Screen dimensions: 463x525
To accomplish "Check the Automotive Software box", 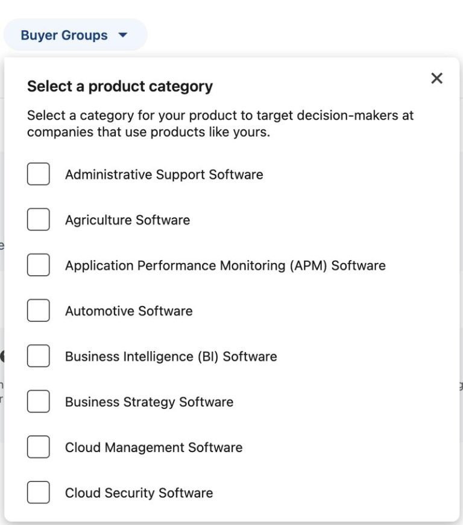I will click(x=38, y=310).
